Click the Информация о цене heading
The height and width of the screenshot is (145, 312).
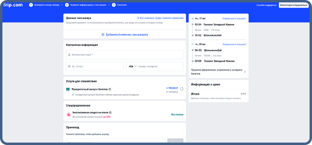(x=206, y=85)
